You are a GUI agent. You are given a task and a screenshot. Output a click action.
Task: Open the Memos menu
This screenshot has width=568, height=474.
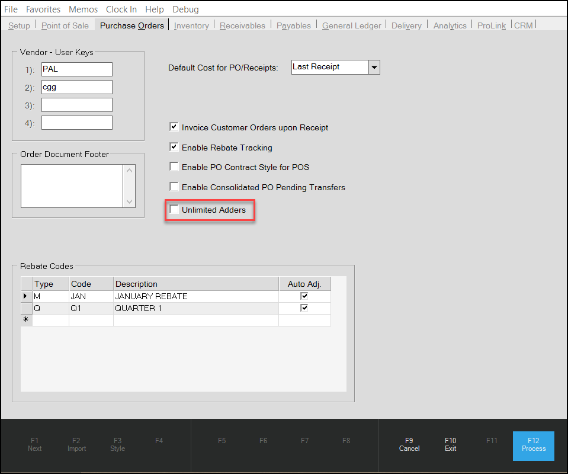[x=83, y=9]
